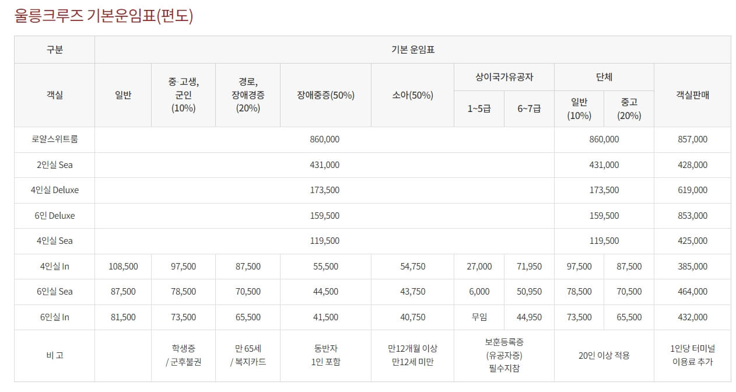Image resolution: width=736 pixels, height=392 pixels.
Task: Select the 4인실 In 객실판매 price '385,000'
Action: tap(692, 267)
